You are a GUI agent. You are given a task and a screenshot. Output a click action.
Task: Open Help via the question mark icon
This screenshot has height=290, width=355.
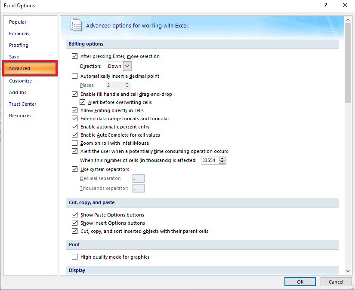[326, 6]
